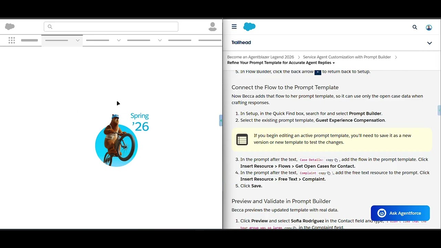Collapse the Trailhead side panel handle
The image size is (441, 248).
[221, 121]
